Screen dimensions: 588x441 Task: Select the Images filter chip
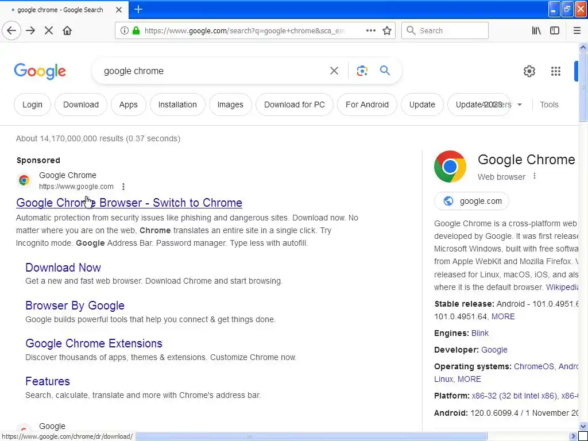pos(230,105)
